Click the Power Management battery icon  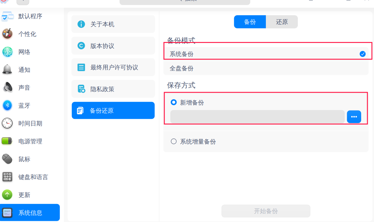point(7,141)
